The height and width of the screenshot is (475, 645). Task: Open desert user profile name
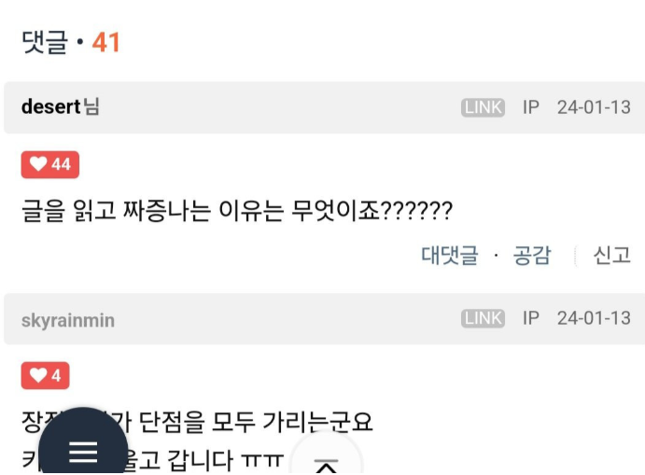point(50,107)
